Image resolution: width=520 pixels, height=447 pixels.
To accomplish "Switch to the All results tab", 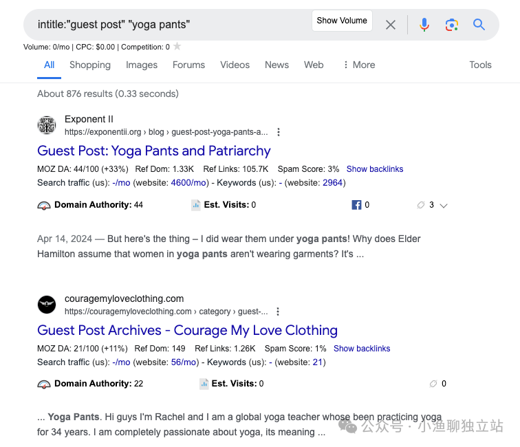I will tap(49, 65).
